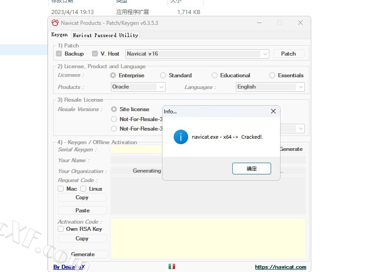The image size is (369, 272).
Task: Close the Info dialog with its X
Action: [273, 111]
